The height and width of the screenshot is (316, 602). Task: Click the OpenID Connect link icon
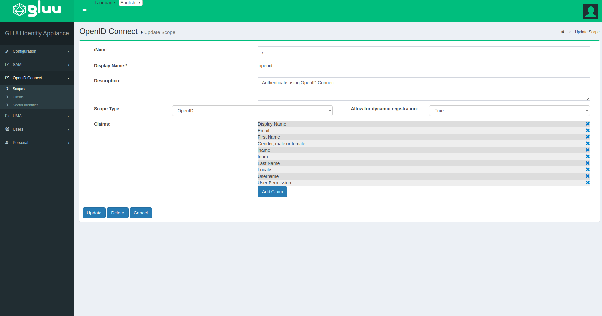coord(7,78)
